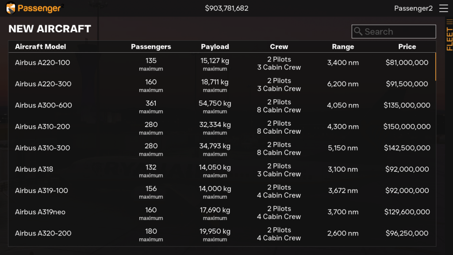Open the hamburger menu
The height and width of the screenshot is (255, 453).
(x=443, y=8)
